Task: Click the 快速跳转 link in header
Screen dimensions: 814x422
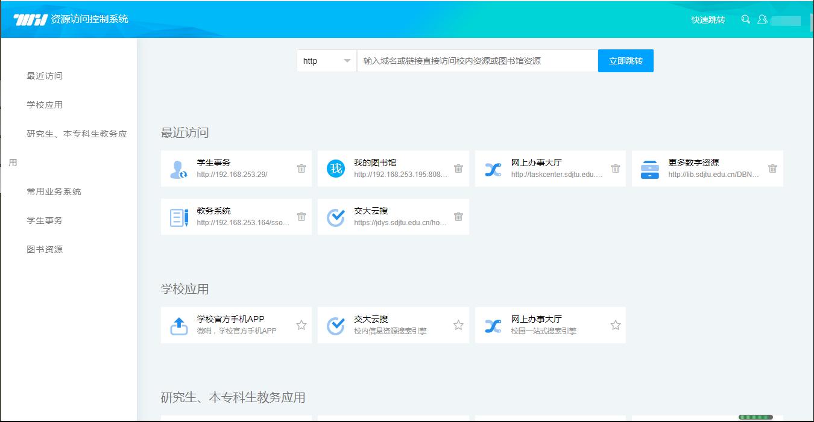Action: tap(708, 20)
